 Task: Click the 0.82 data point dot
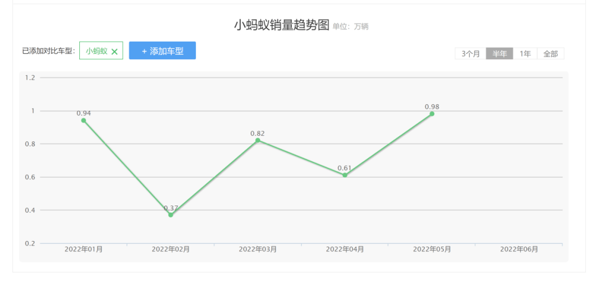(258, 140)
